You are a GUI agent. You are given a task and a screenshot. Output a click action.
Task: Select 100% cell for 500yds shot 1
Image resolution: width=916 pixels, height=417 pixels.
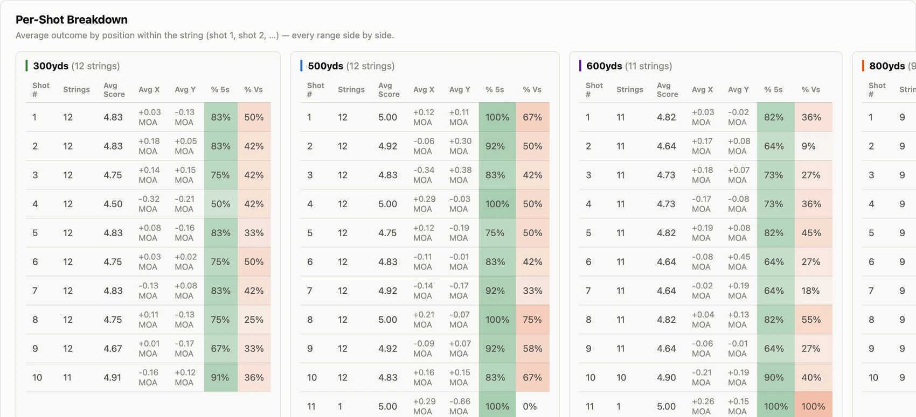coord(497,117)
